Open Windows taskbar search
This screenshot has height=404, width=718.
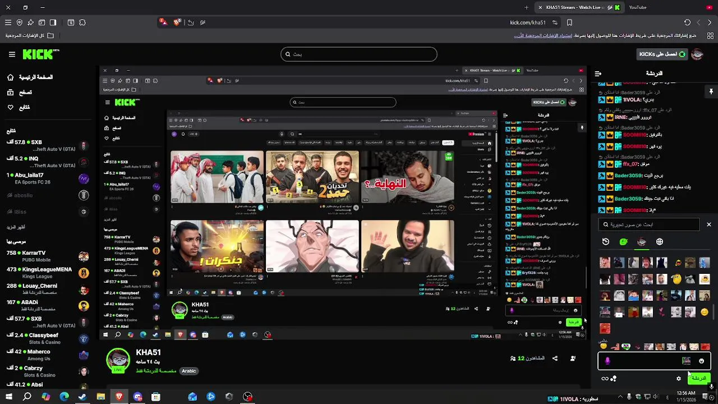pyautogui.click(x=27, y=397)
